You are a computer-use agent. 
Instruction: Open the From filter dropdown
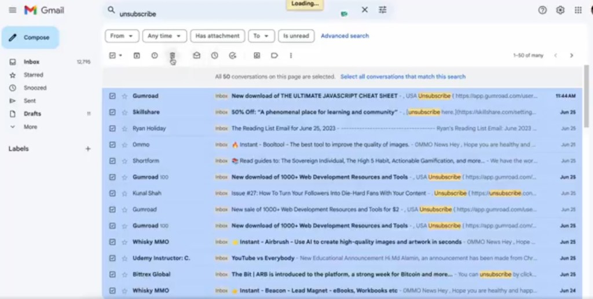pos(122,36)
